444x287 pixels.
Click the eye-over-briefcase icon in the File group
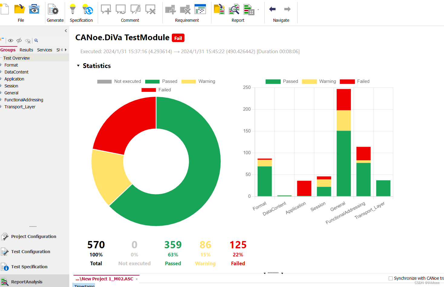point(34,9)
